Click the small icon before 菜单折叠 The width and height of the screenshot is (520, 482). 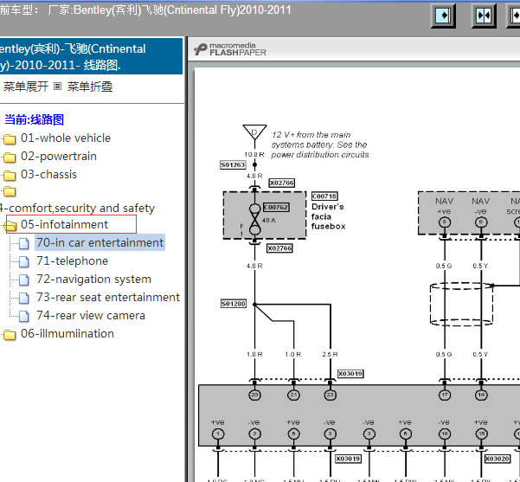58,87
